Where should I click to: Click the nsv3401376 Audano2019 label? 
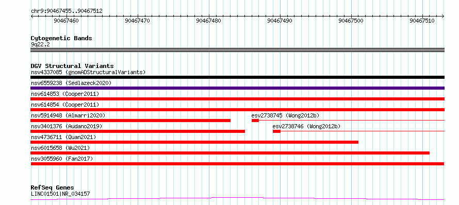coord(67,126)
